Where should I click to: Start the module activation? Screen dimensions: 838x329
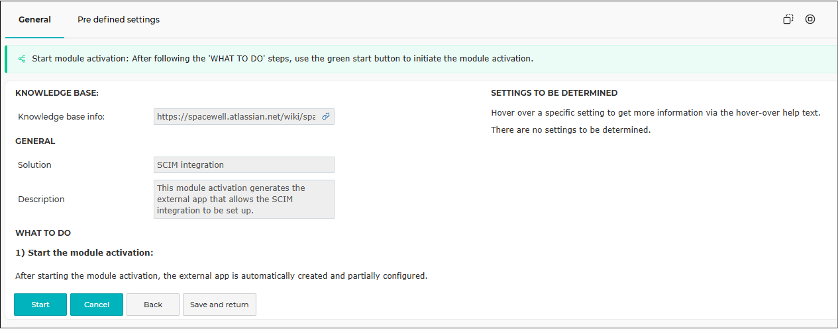click(40, 305)
